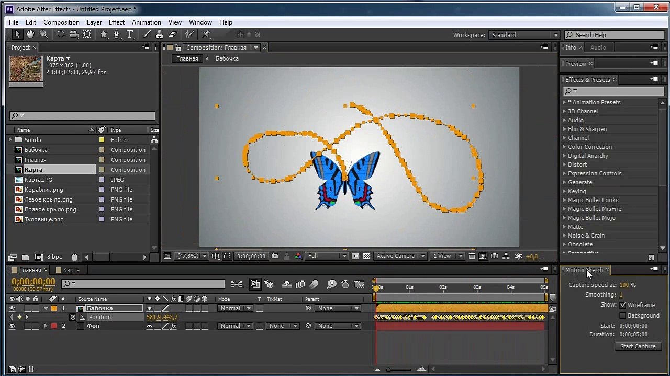Open the timeline Graph Editor
Viewport: 670px width, 376px height.
coord(359,285)
